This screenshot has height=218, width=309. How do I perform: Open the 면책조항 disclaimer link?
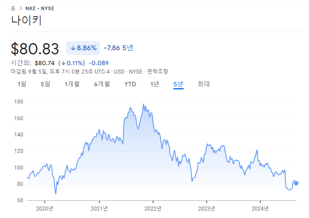158,71
